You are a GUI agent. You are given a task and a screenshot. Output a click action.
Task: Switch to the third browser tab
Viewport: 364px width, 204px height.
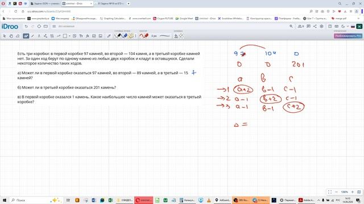pos(110,4)
